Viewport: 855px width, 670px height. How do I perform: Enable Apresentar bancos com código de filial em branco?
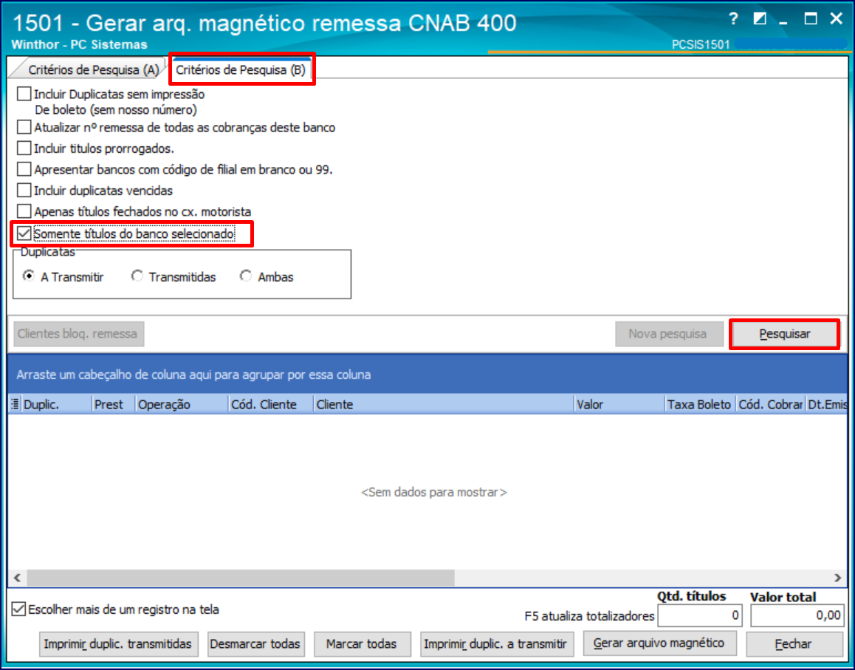(24, 169)
